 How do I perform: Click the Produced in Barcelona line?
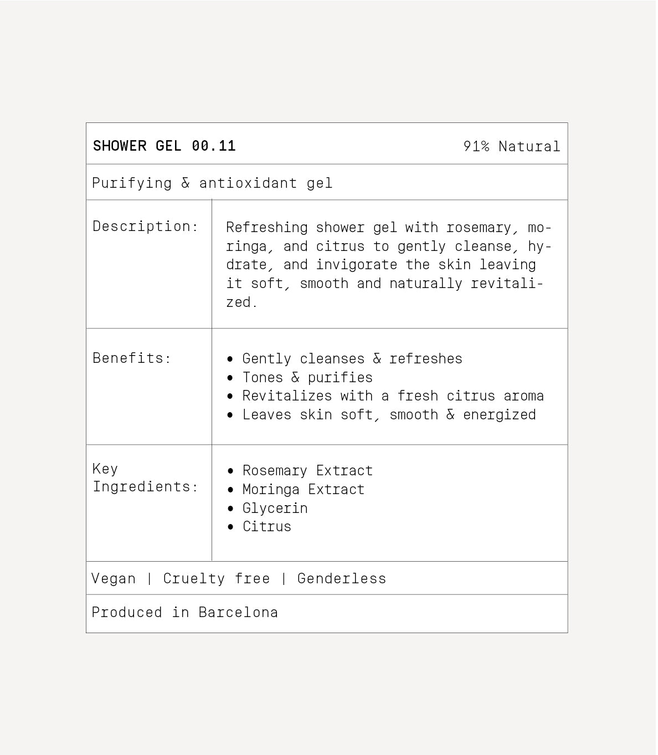point(184,612)
